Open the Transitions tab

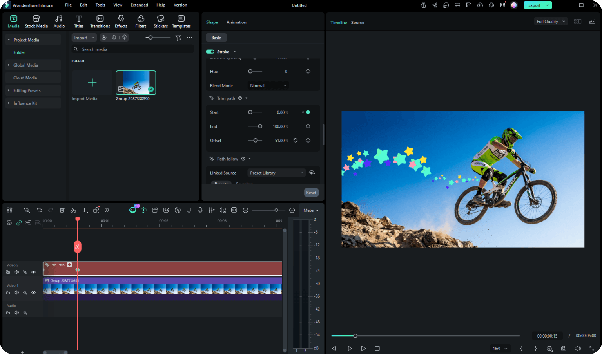pos(100,22)
